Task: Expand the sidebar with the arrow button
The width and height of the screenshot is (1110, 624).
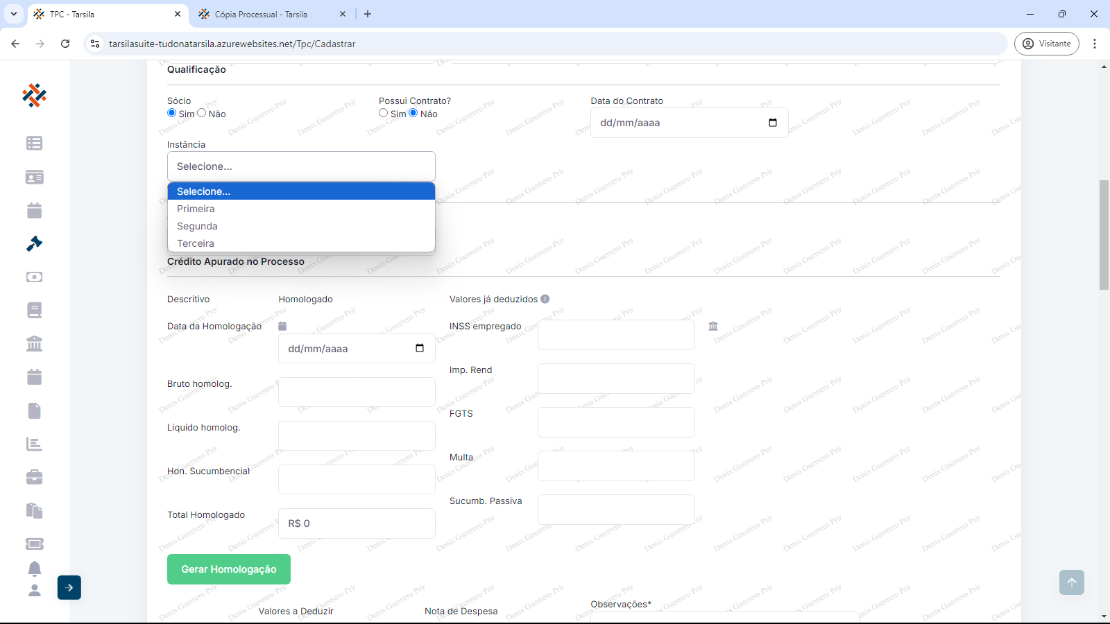Action: click(x=69, y=587)
